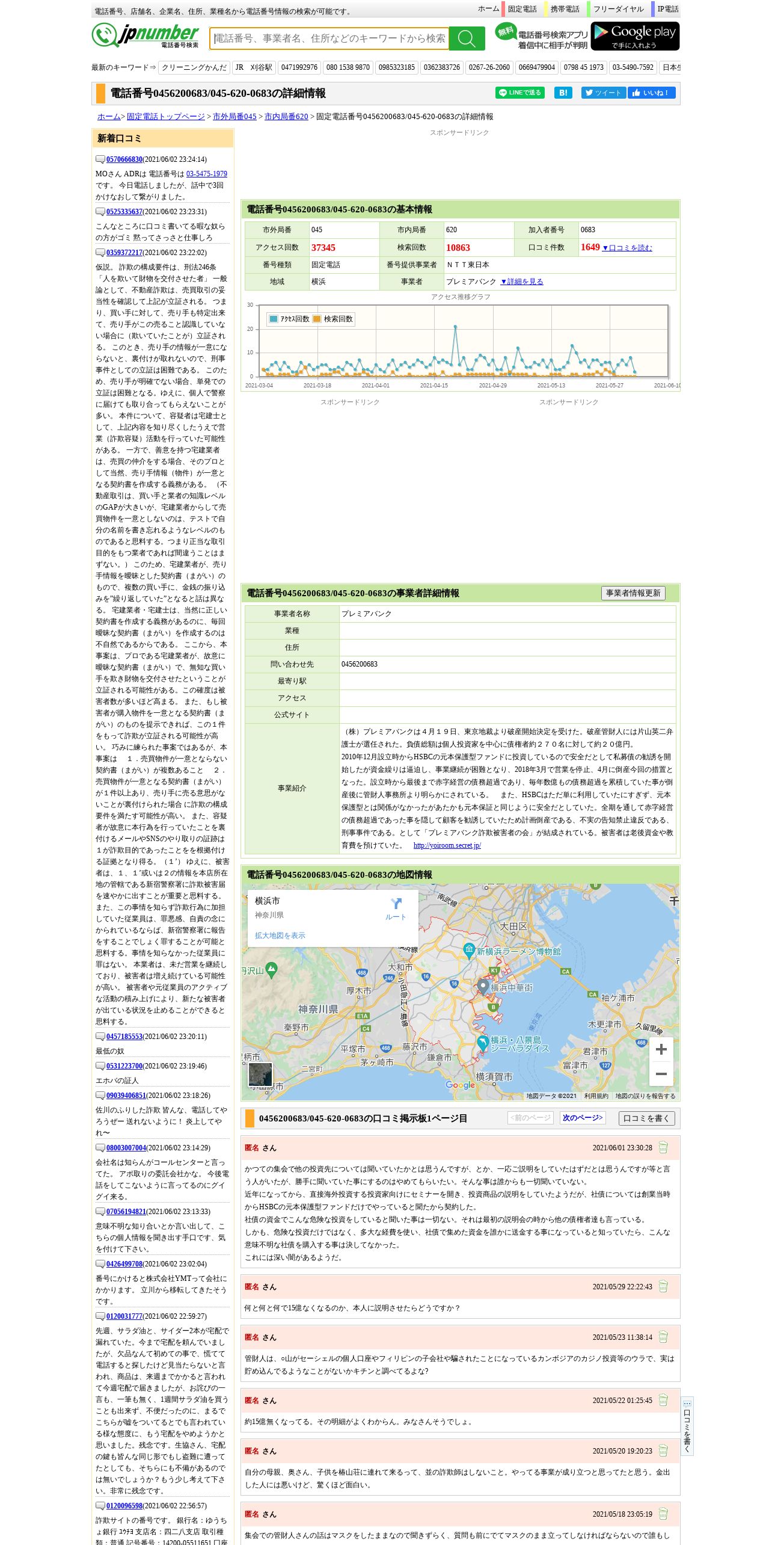Click the 検索回数 graph legend entry
The image size is (772, 1545).
(x=333, y=319)
